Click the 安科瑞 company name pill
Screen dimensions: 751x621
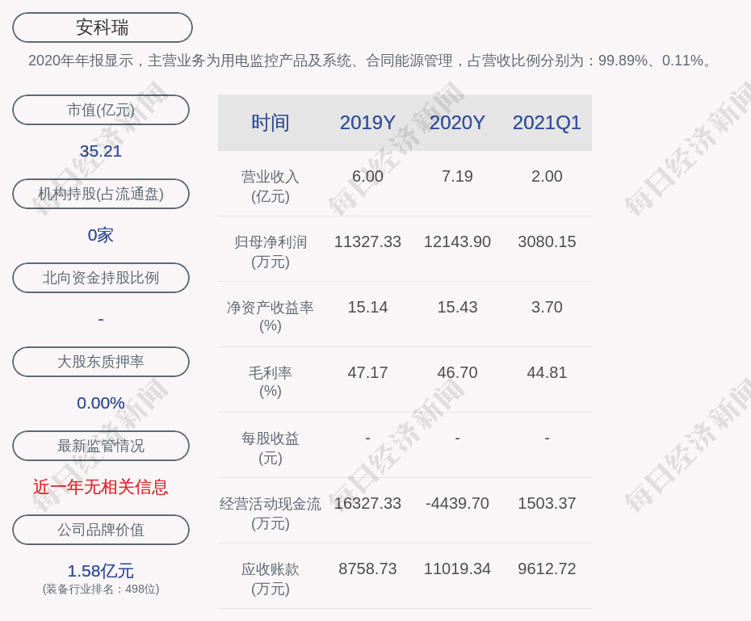(x=102, y=27)
